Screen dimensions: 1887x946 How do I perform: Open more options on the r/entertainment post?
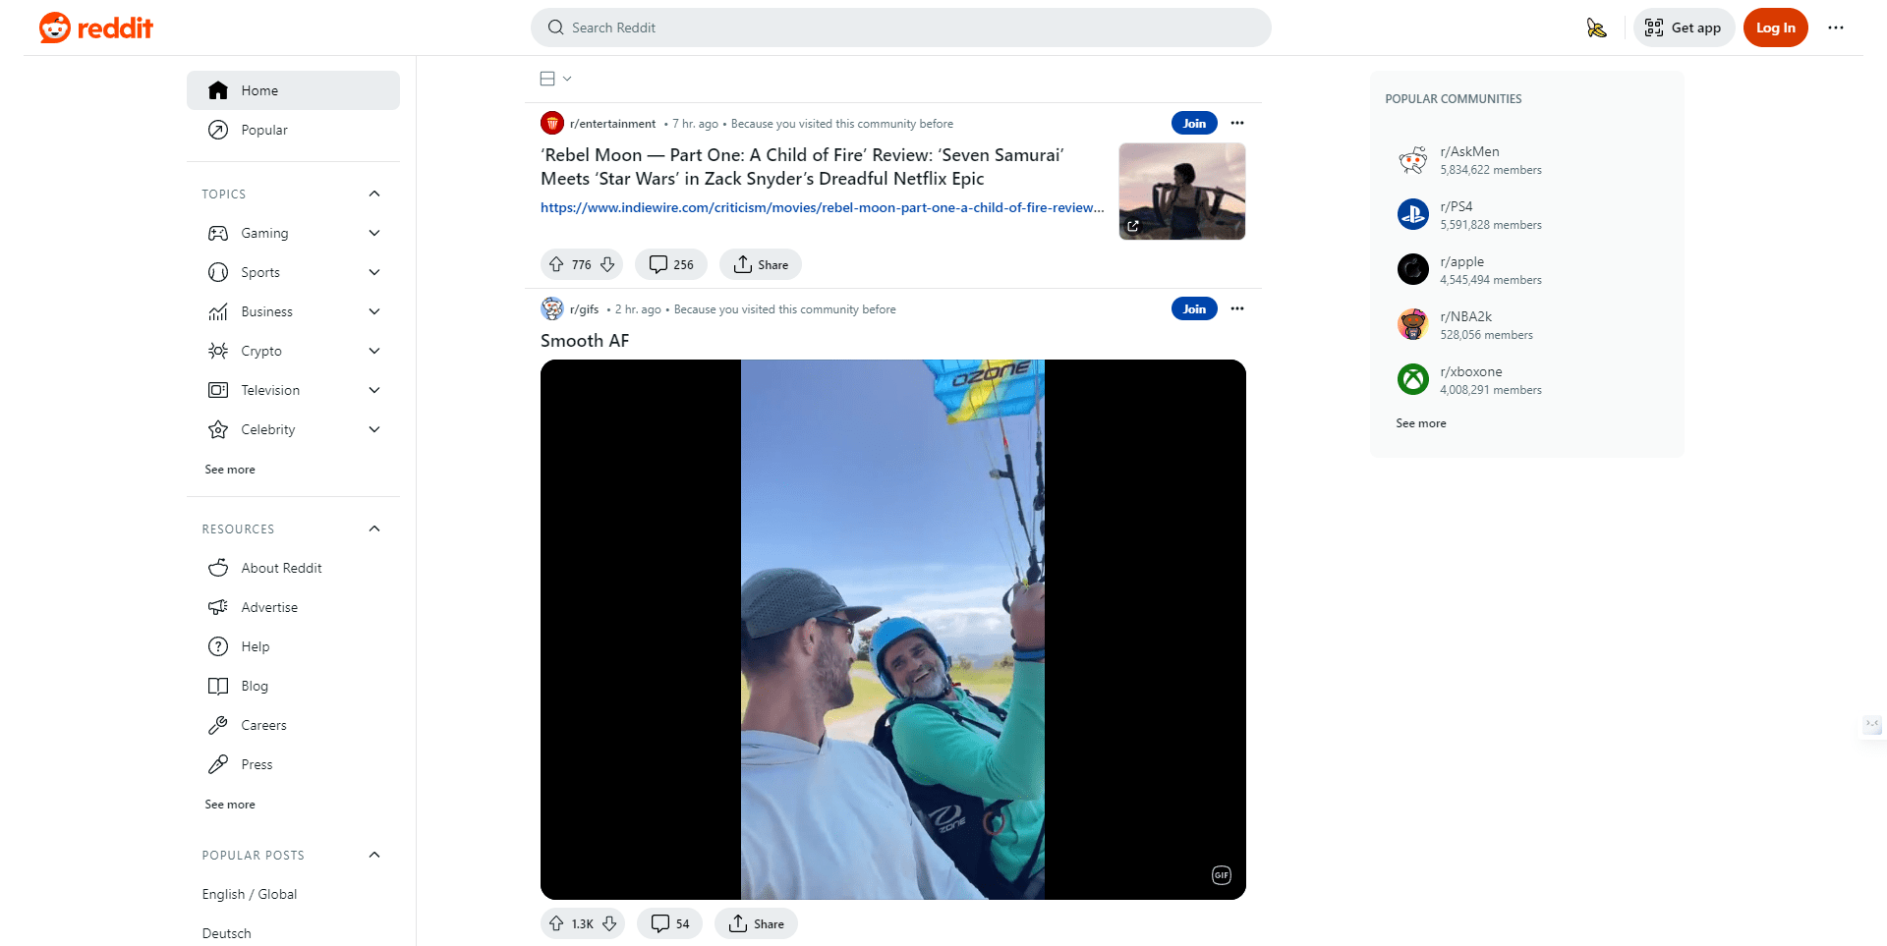[1237, 123]
